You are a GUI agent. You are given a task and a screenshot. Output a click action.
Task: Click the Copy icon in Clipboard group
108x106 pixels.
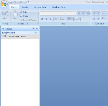[21, 16]
